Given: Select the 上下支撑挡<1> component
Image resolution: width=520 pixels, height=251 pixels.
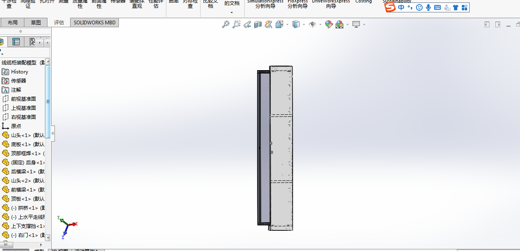Looking at the screenshot, I should (24, 226).
